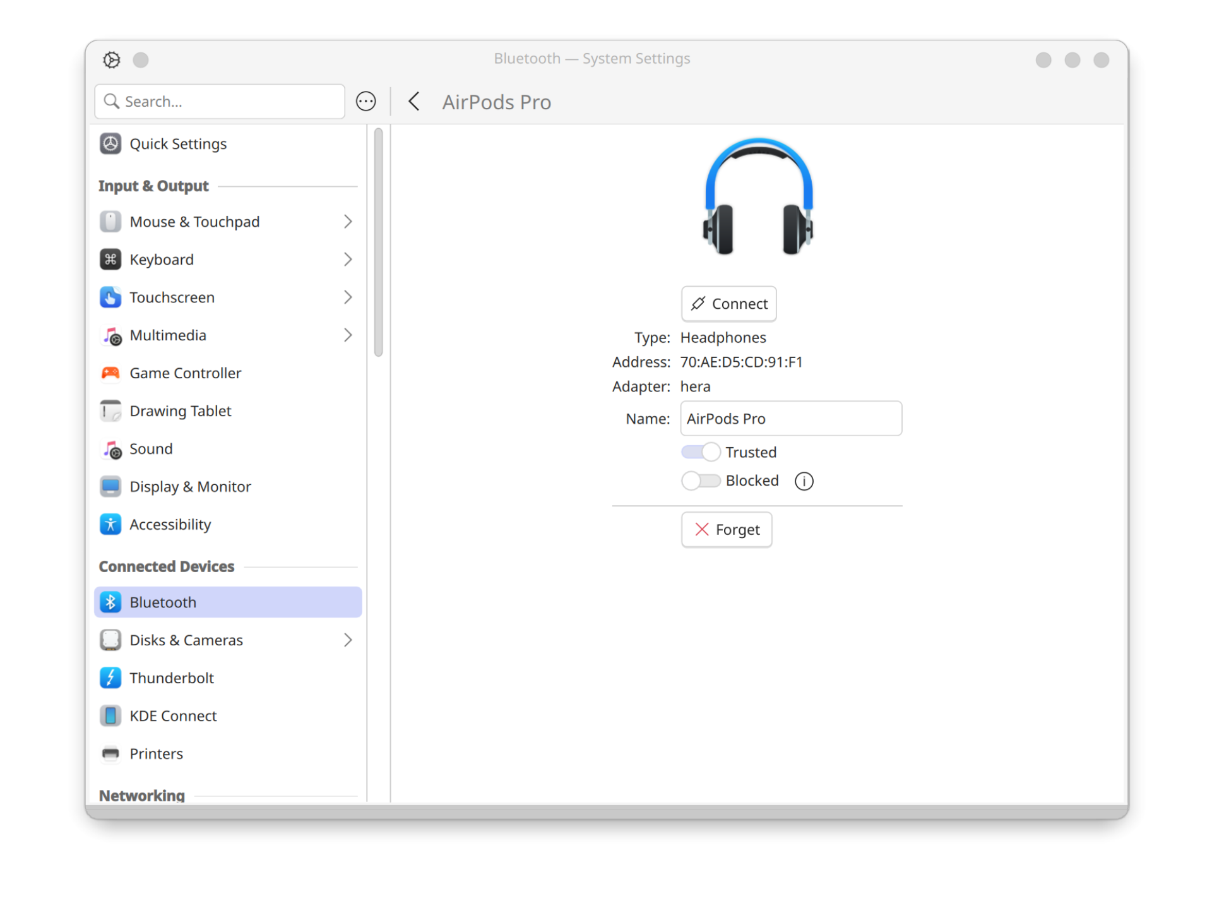The width and height of the screenshot is (1212, 915).
Task: Enable the Blocked toggle
Action: point(701,481)
